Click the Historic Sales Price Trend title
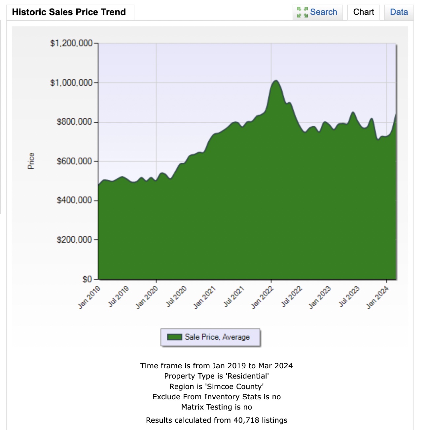 69,12
